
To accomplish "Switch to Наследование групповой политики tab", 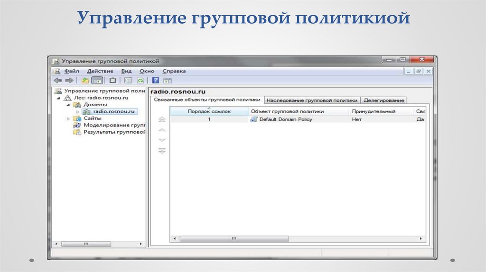I will pyautogui.click(x=312, y=100).
